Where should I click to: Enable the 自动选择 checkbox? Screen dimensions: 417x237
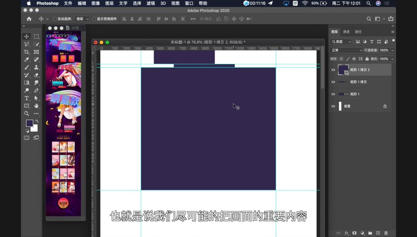(55, 19)
